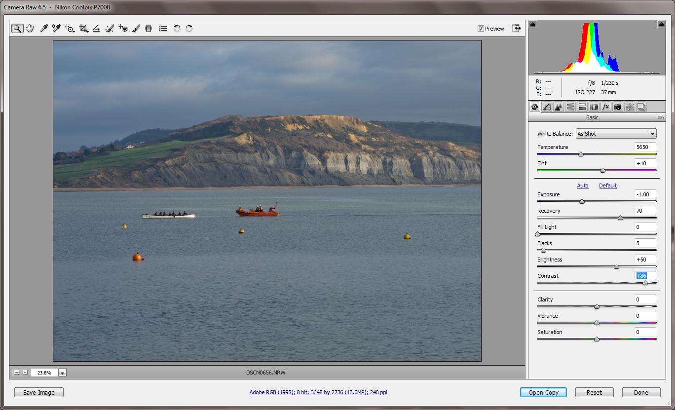Open the White Balance dropdown
The width and height of the screenshot is (675, 410).
616,134
